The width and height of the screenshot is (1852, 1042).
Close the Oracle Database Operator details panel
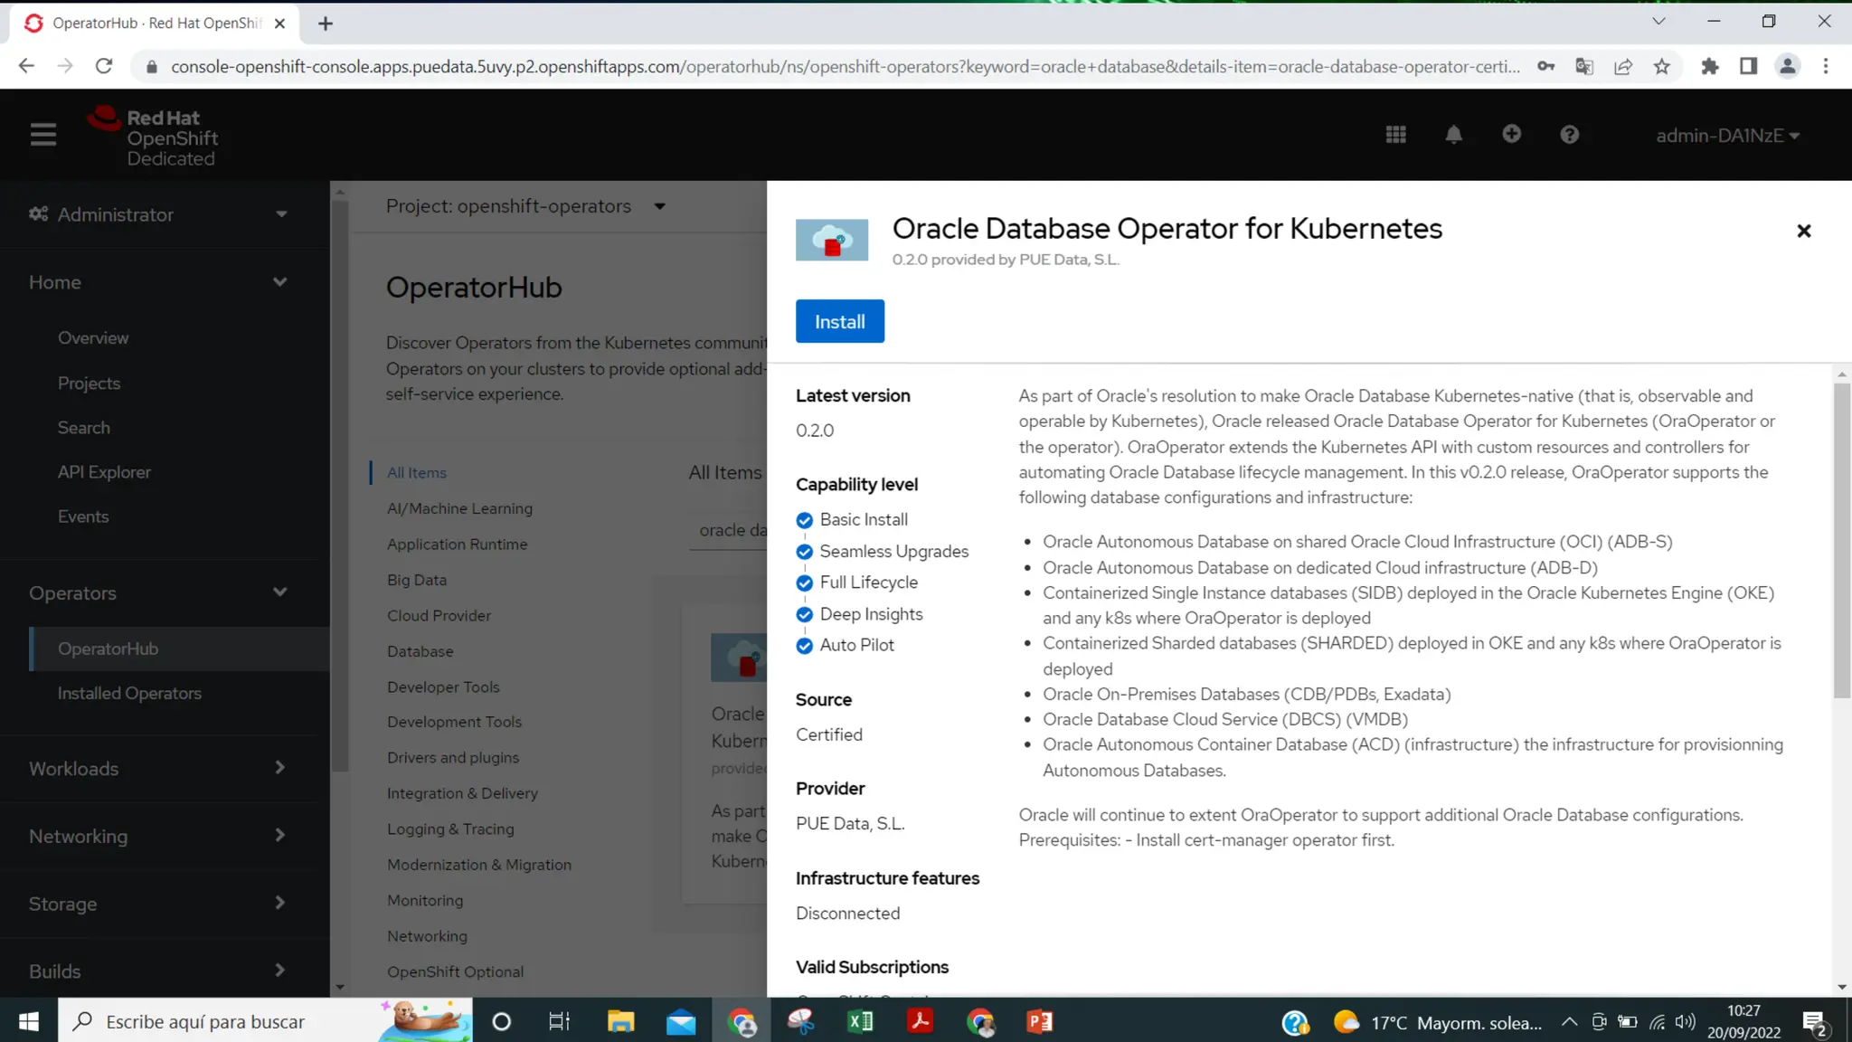pyautogui.click(x=1803, y=231)
